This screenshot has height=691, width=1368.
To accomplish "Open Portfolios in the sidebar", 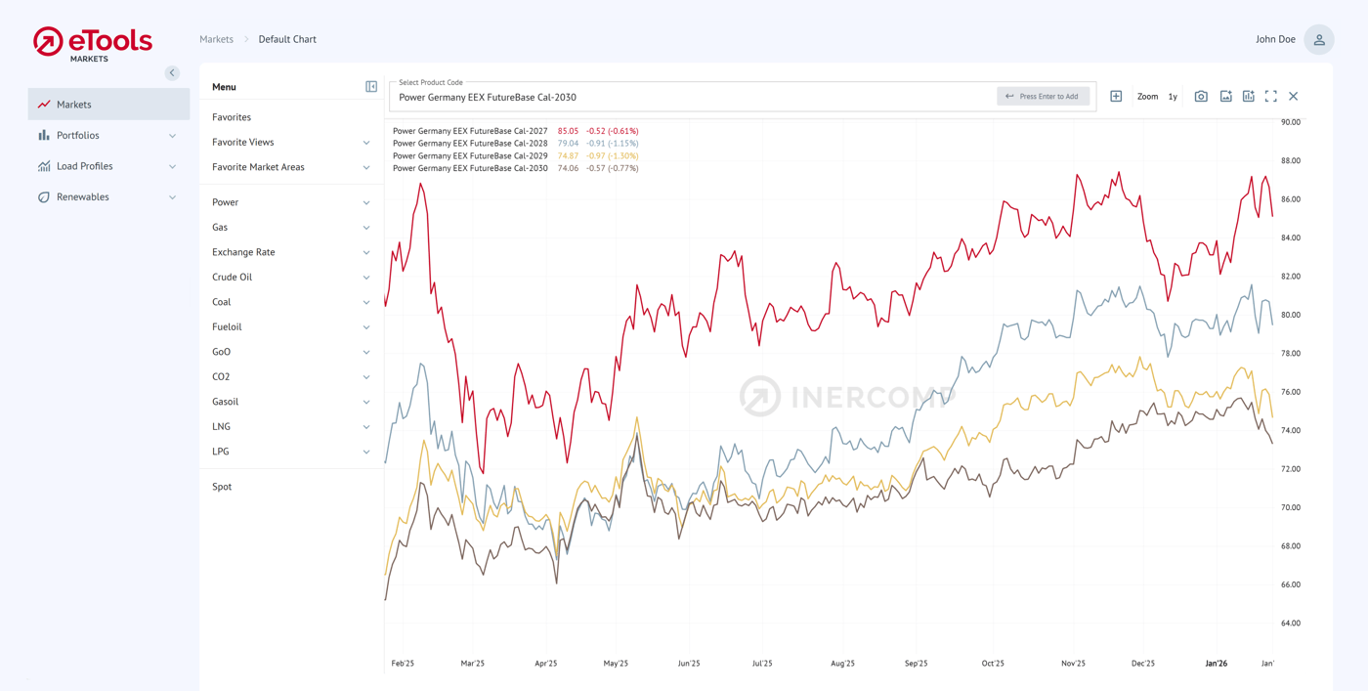I will (108, 136).
